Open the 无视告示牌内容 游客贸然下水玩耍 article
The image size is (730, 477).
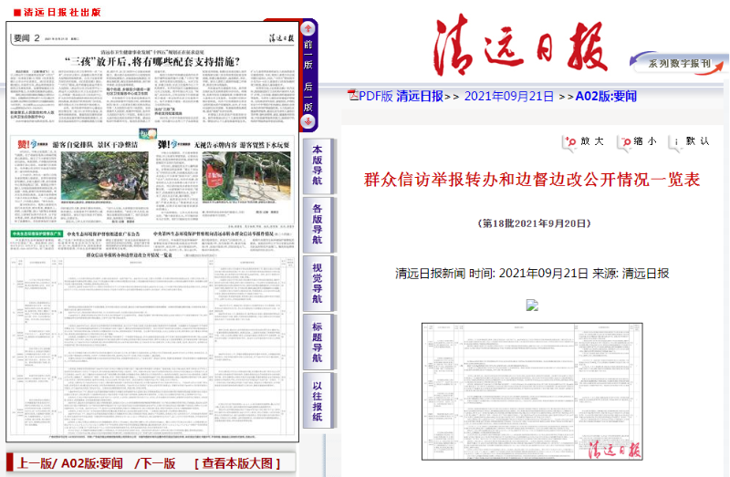(242, 145)
